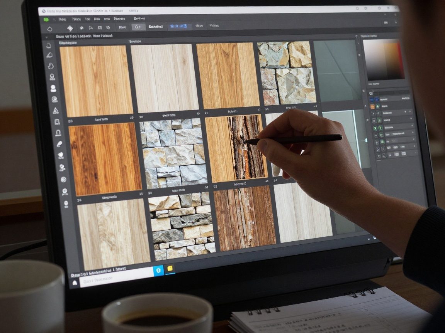Viewport: 445px width, 333px height.
Task: Toggle the orange swatch option in the right panel
Action: tap(373, 106)
